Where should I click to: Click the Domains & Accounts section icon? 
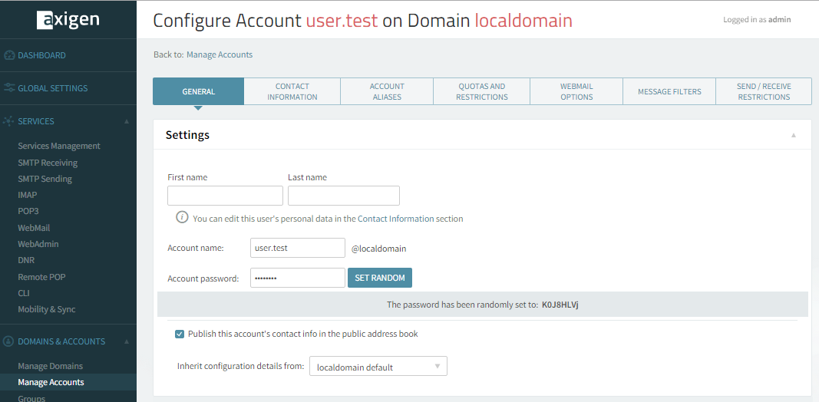(9, 341)
